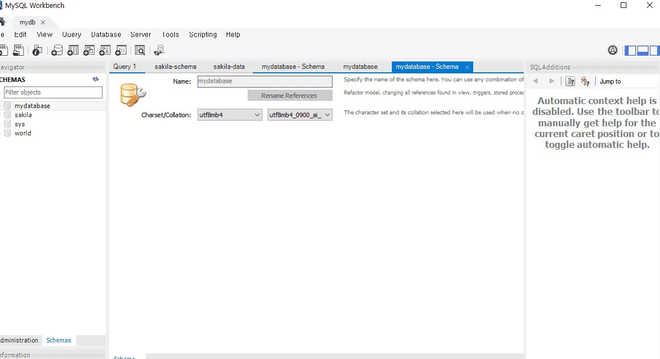Open the charset utf8mb4 dropdown
This screenshot has height=359, width=660.
click(230, 115)
